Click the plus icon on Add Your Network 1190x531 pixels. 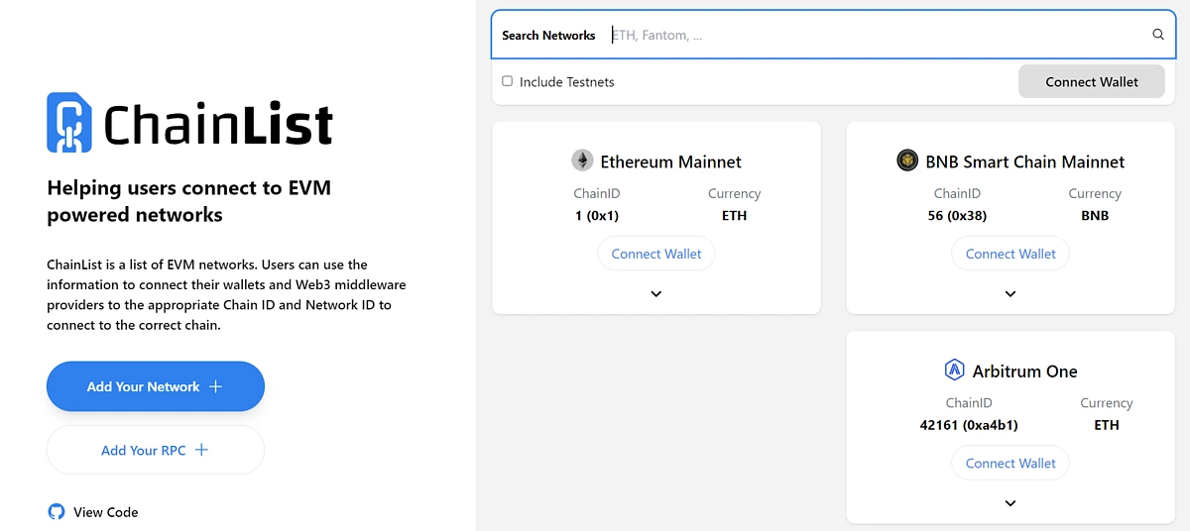[x=216, y=386]
